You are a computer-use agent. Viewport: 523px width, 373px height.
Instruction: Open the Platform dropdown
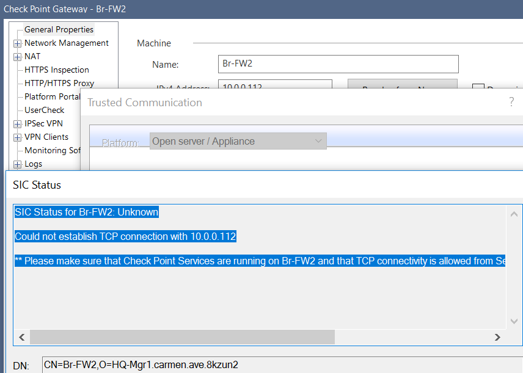click(x=238, y=141)
